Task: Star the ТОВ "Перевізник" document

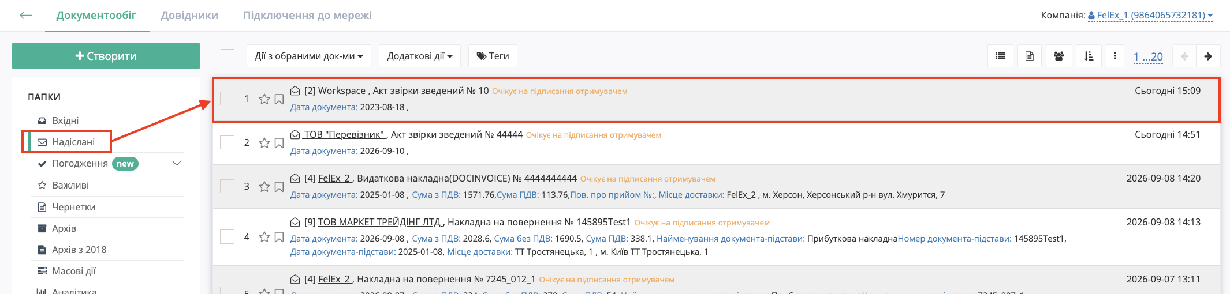Action: coord(264,143)
